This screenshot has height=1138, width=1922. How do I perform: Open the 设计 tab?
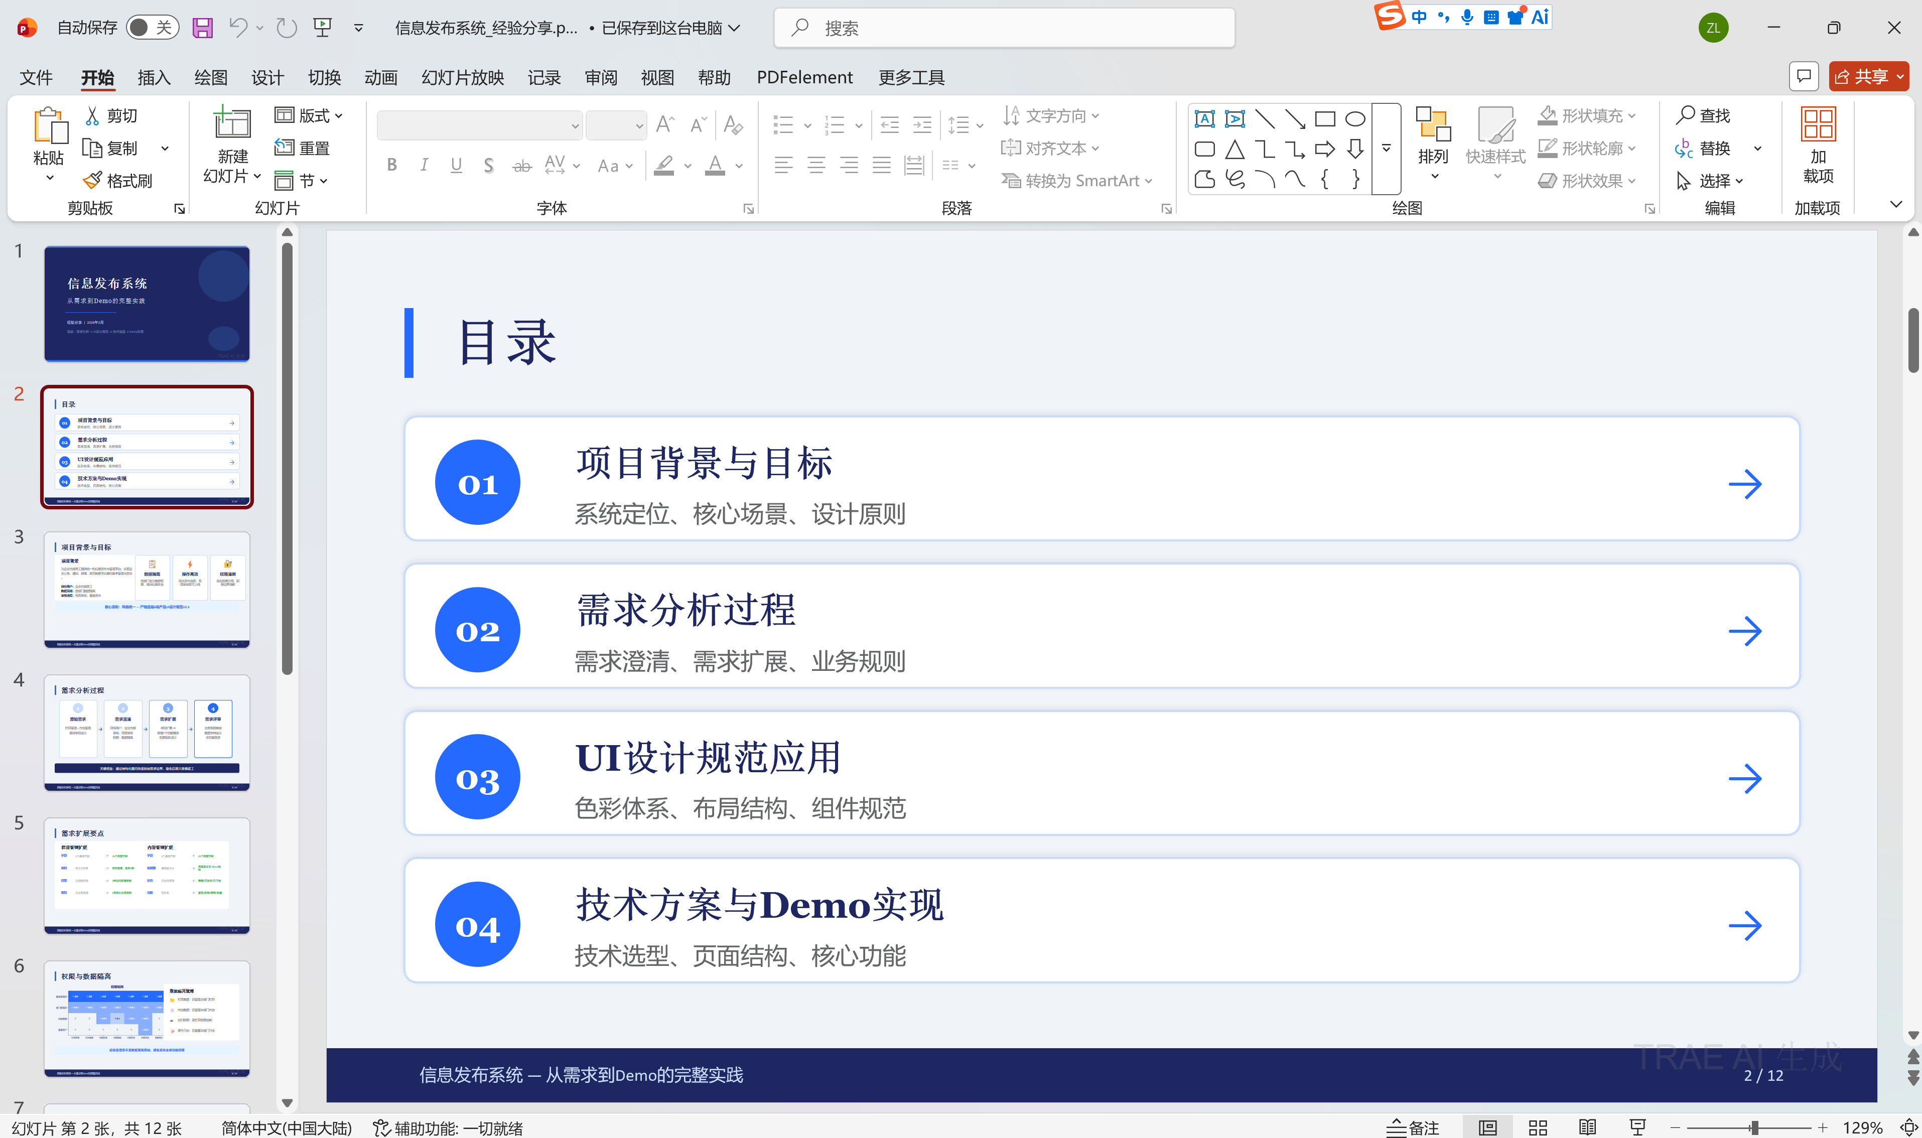(x=267, y=77)
